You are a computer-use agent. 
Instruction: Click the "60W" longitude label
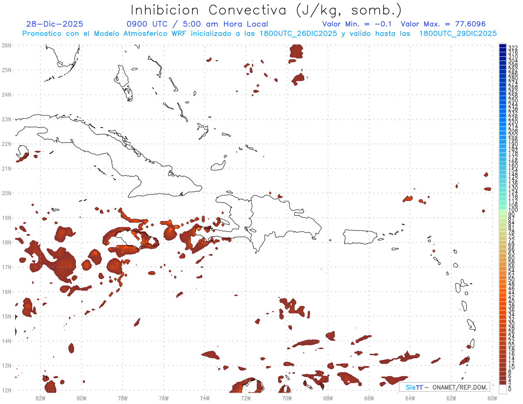point(492,397)
